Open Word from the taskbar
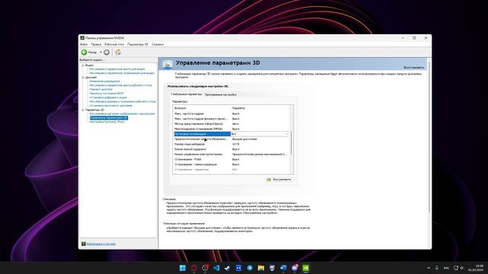The height and width of the screenshot is (274, 488). [x=283, y=268]
